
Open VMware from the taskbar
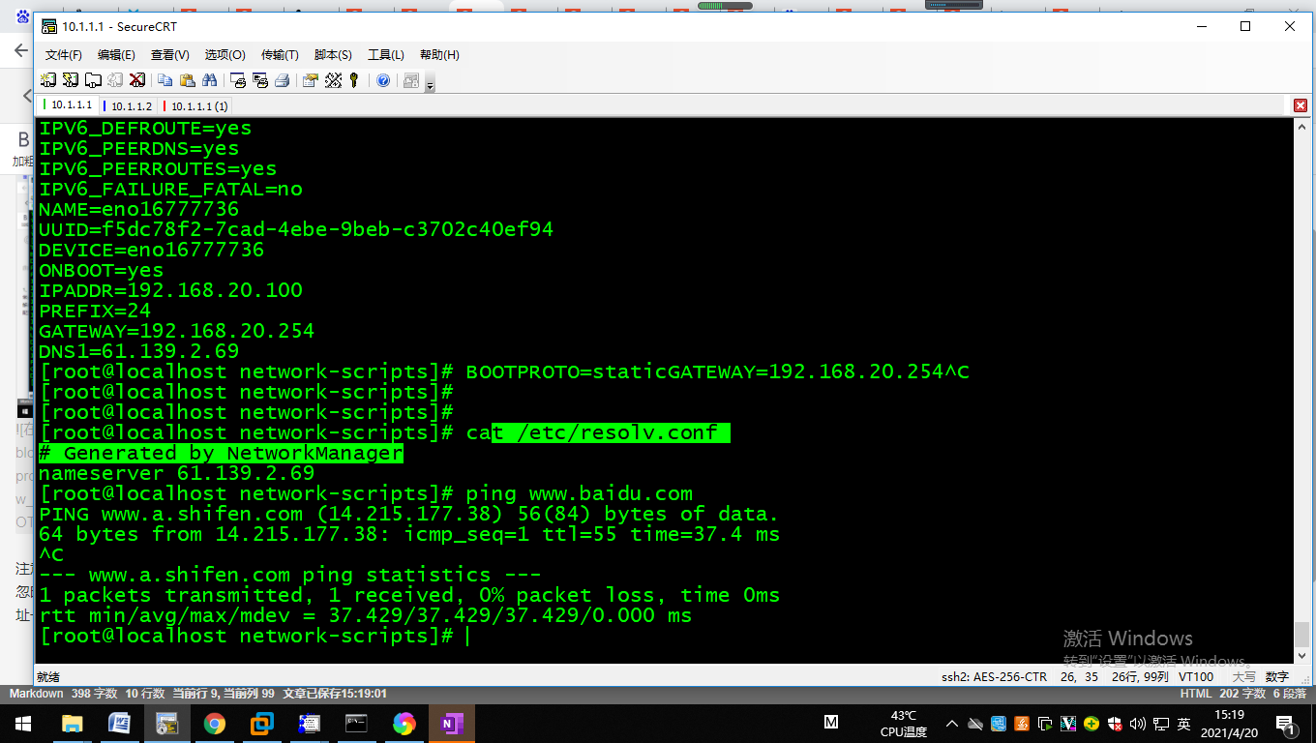click(x=262, y=724)
